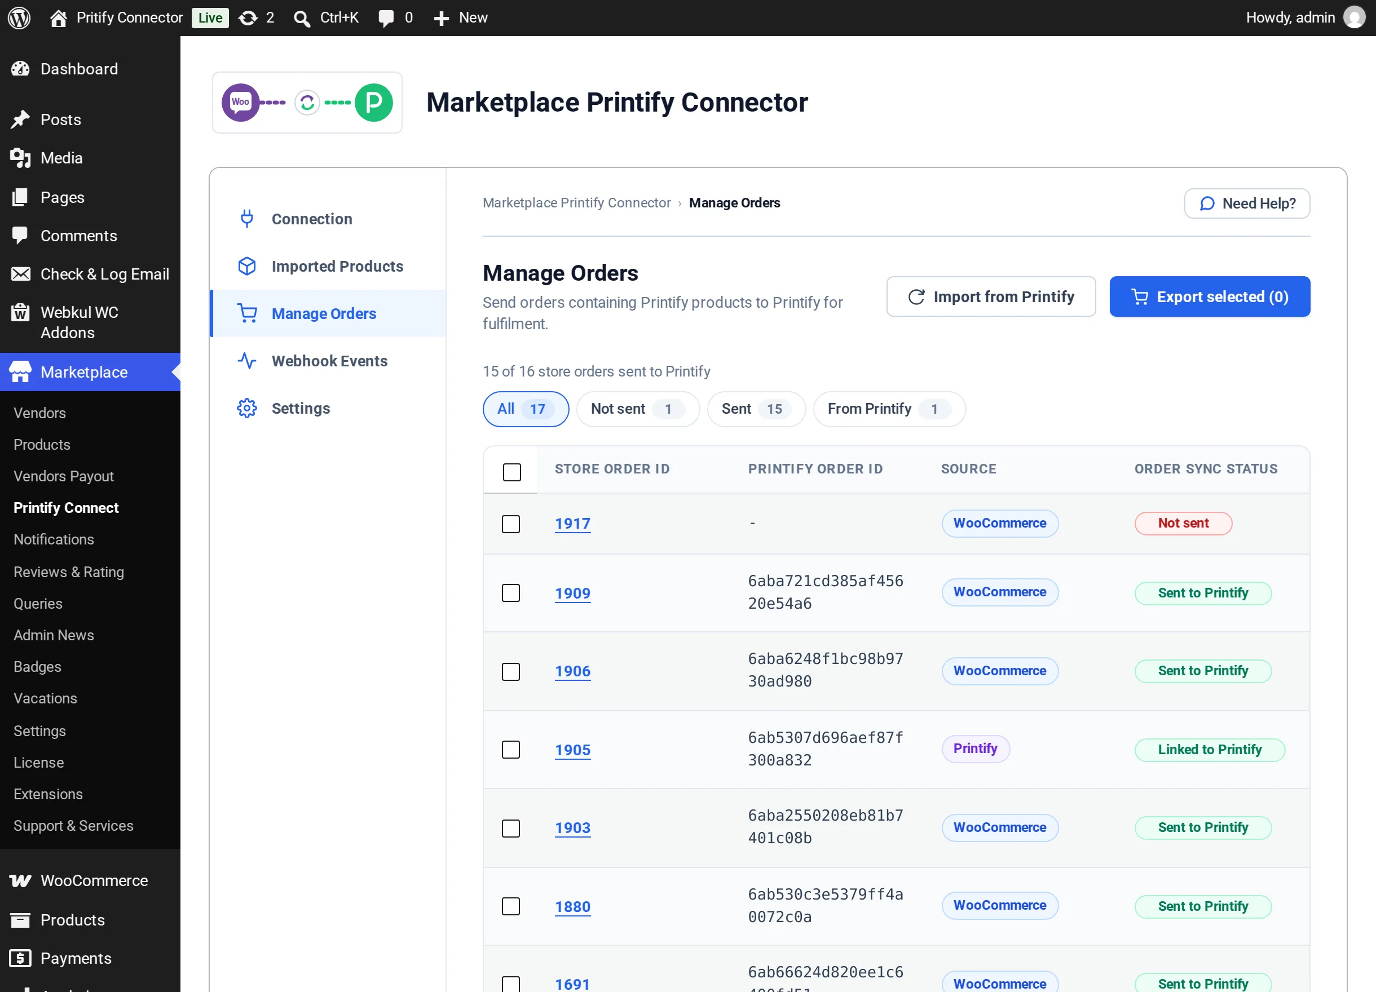Click the Printify Order ID column header
1376x992 pixels.
815,469
